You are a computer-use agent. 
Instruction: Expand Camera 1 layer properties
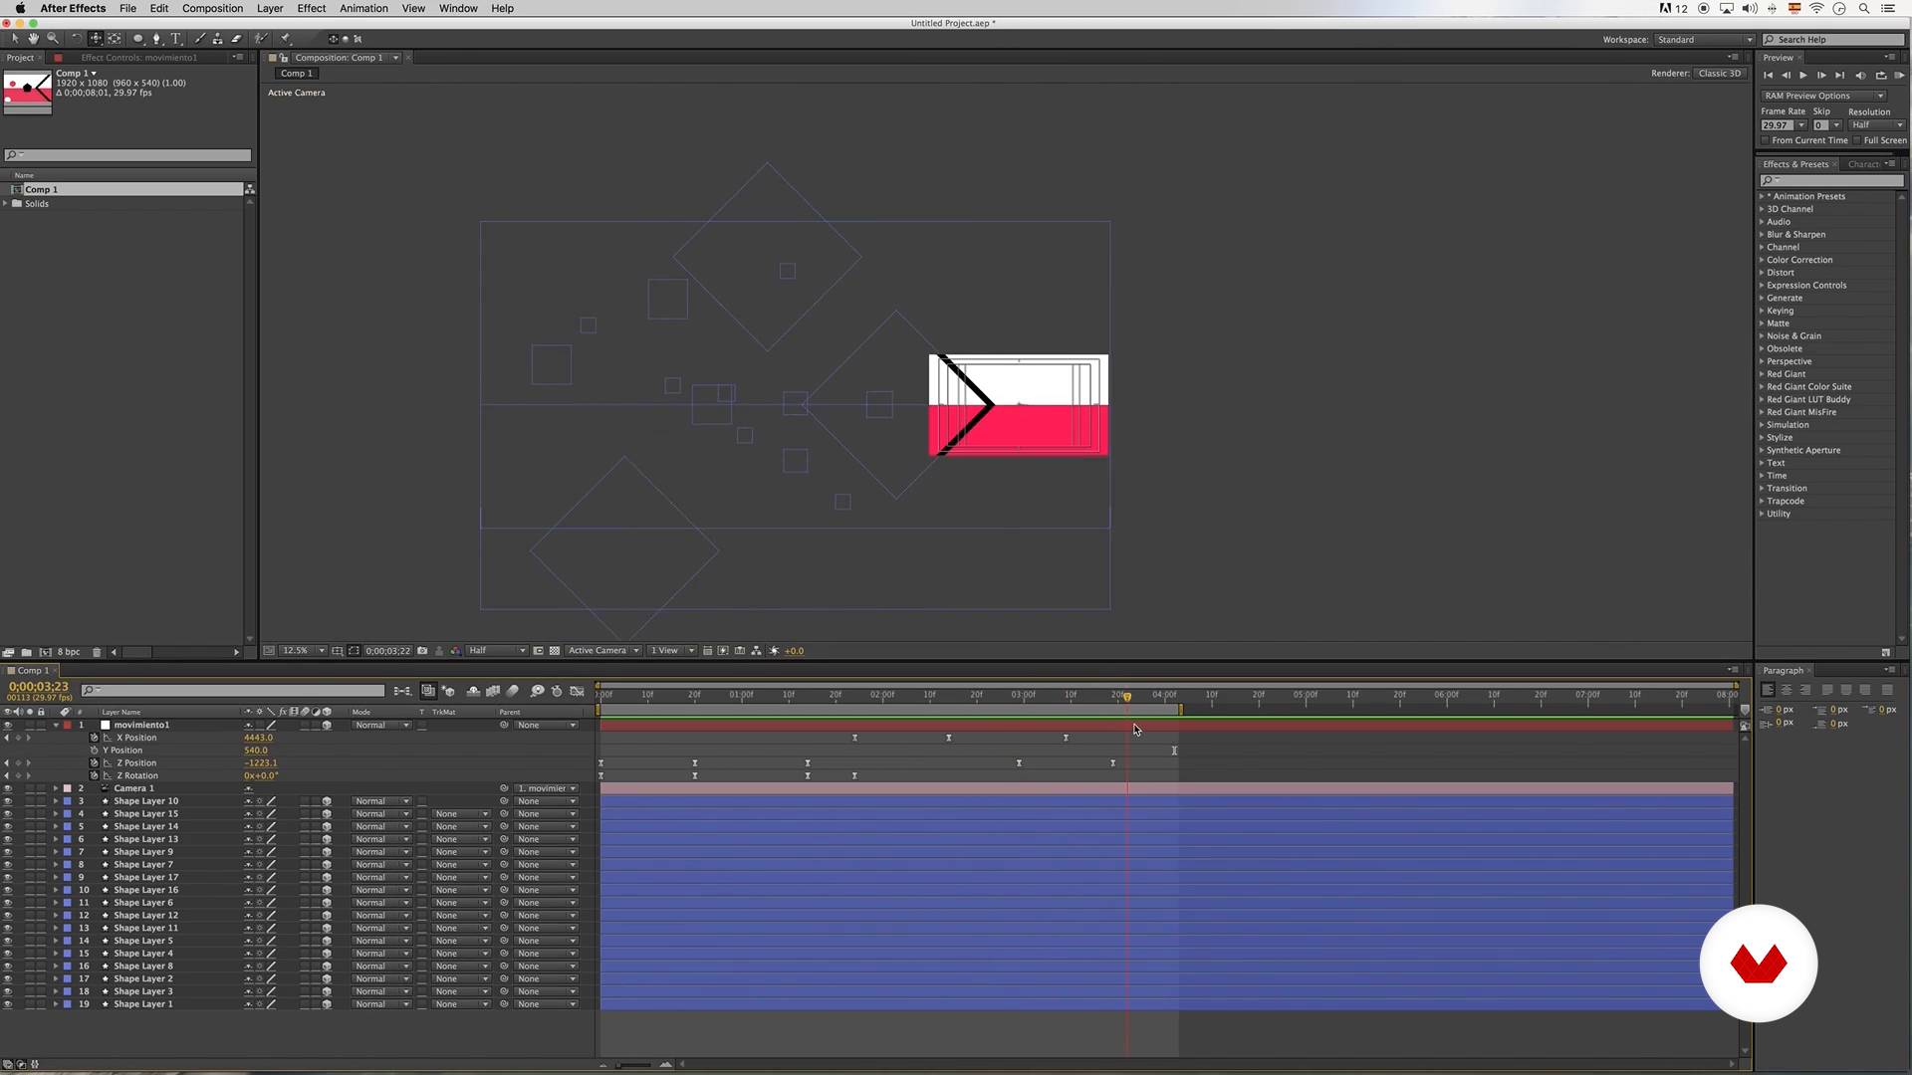click(x=56, y=789)
